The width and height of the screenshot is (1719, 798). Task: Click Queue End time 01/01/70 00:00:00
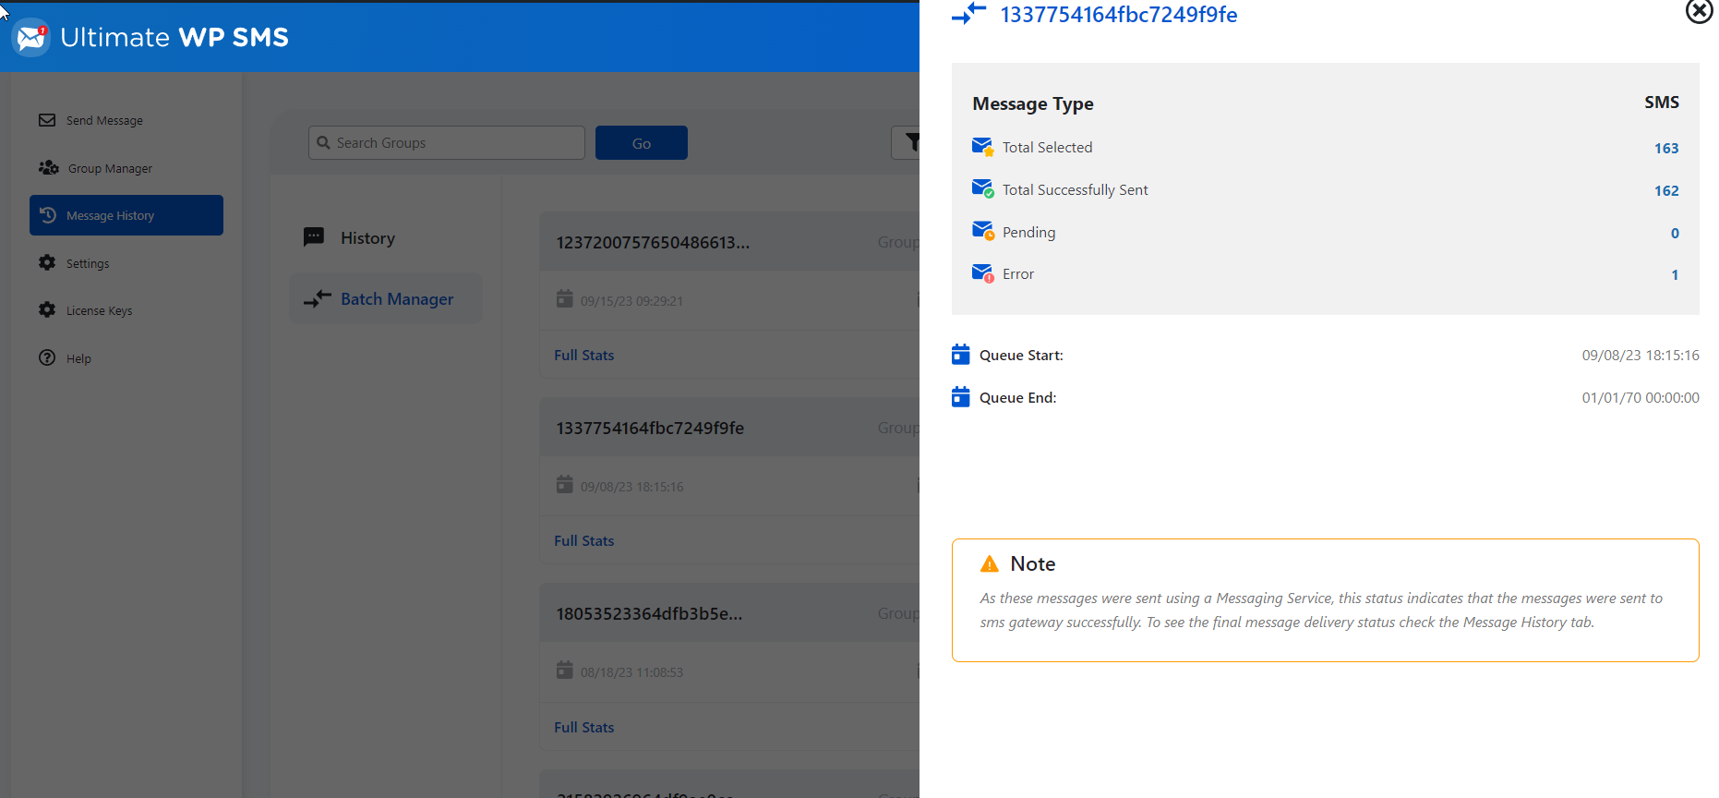pos(1641,398)
